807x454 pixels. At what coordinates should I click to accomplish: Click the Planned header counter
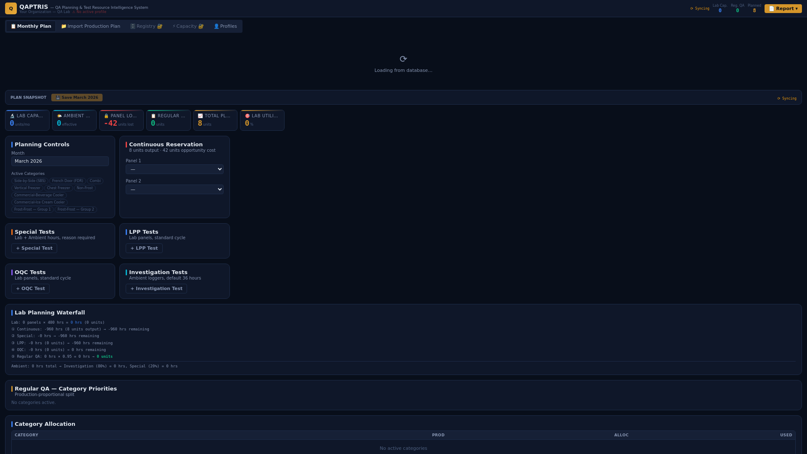[x=754, y=8]
